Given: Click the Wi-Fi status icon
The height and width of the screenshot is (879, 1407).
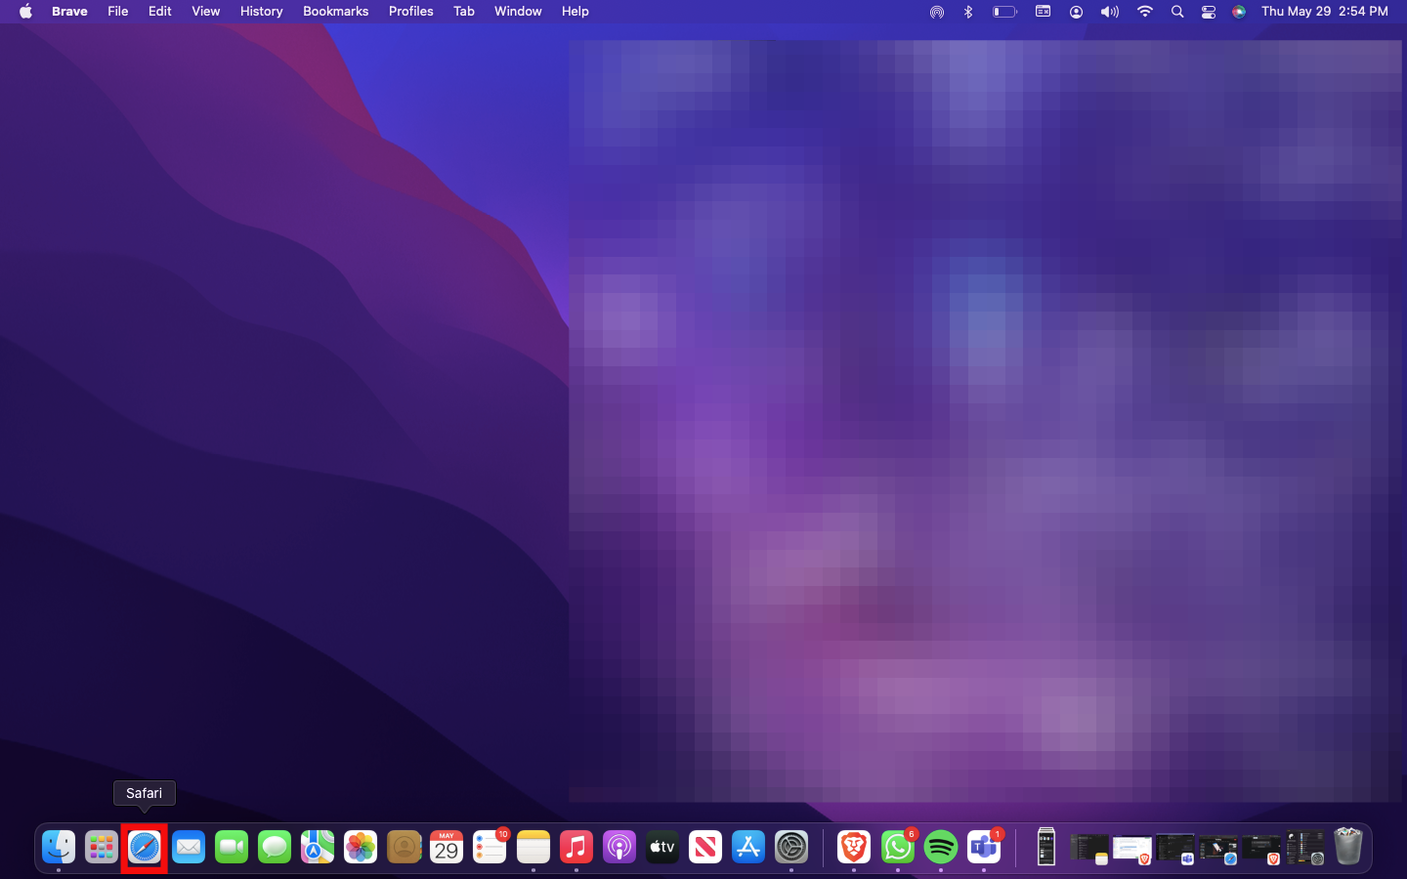Looking at the screenshot, I should (x=1144, y=12).
